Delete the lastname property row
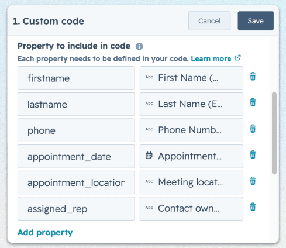The height and width of the screenshot is (248, 286). pos(253,102)
